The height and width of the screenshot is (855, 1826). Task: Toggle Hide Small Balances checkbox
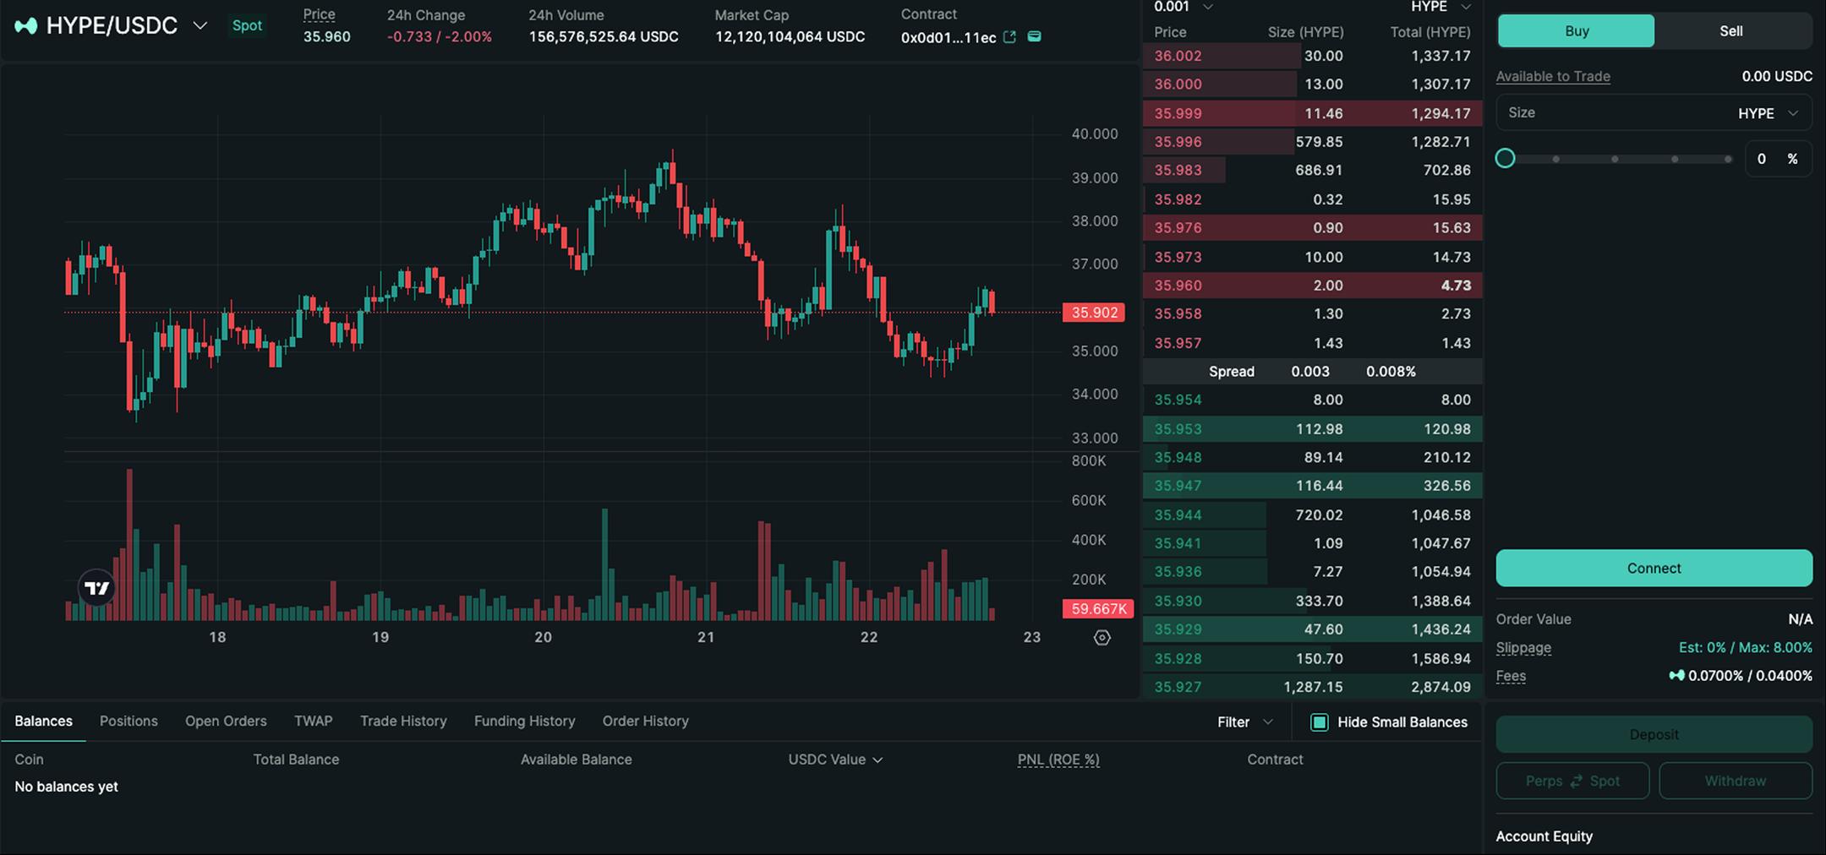(1319, 722)
